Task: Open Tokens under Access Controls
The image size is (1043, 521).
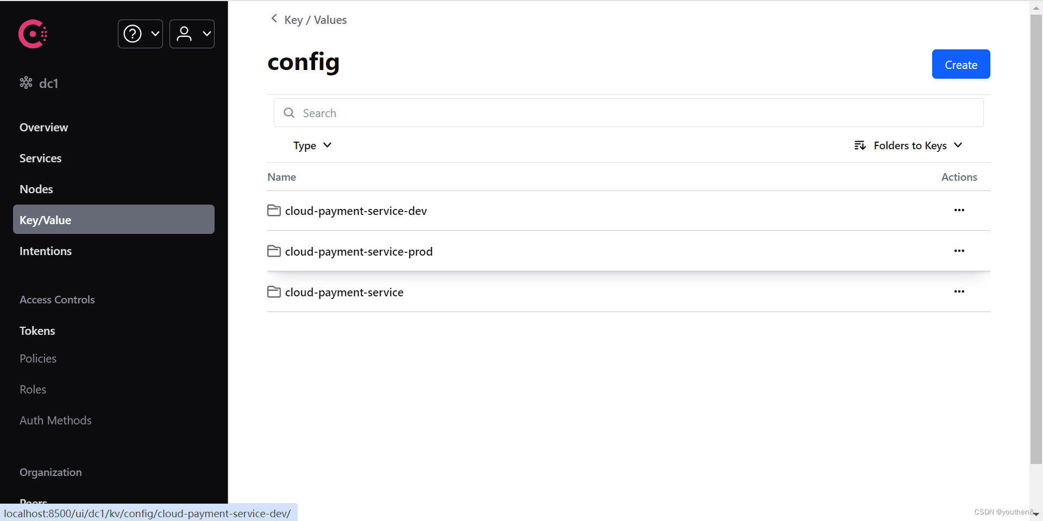Action: [37, 331]
